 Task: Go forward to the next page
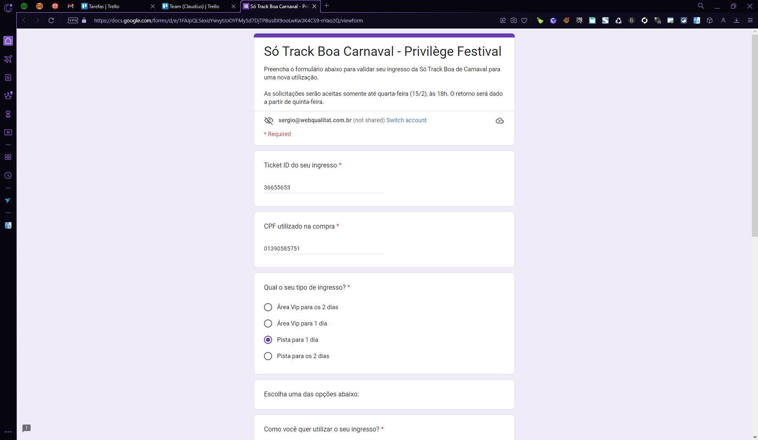pyautogui.click(x=38, y=20)
